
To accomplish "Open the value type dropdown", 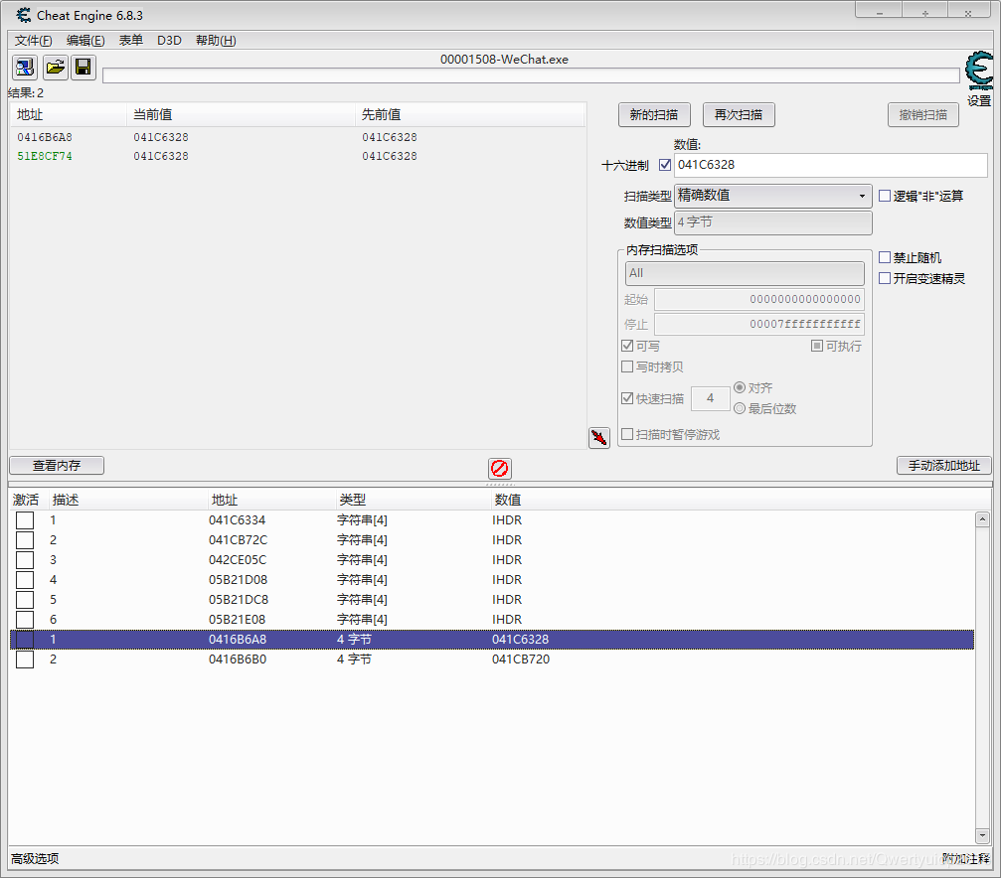I will (773, 222).
